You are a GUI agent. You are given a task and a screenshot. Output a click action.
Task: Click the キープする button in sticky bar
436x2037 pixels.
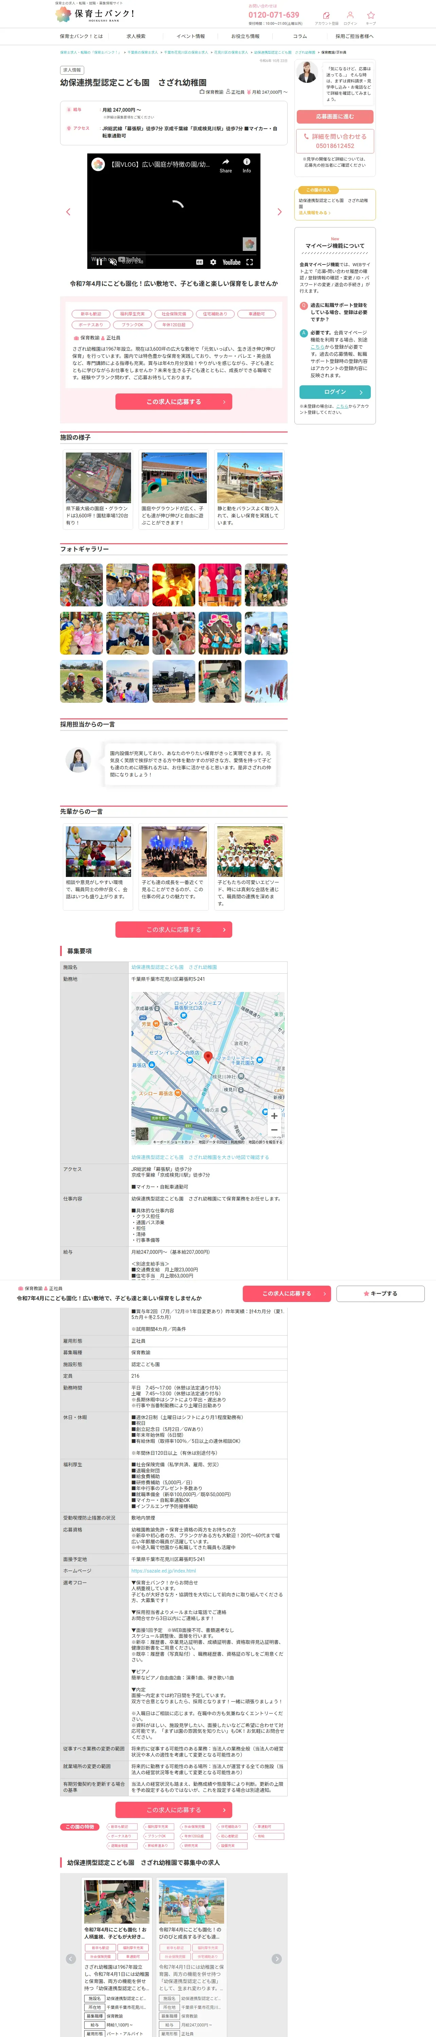tap(381, 1294)
